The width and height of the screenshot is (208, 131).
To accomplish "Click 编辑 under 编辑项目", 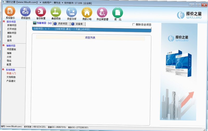I will (x=9, y=53).
